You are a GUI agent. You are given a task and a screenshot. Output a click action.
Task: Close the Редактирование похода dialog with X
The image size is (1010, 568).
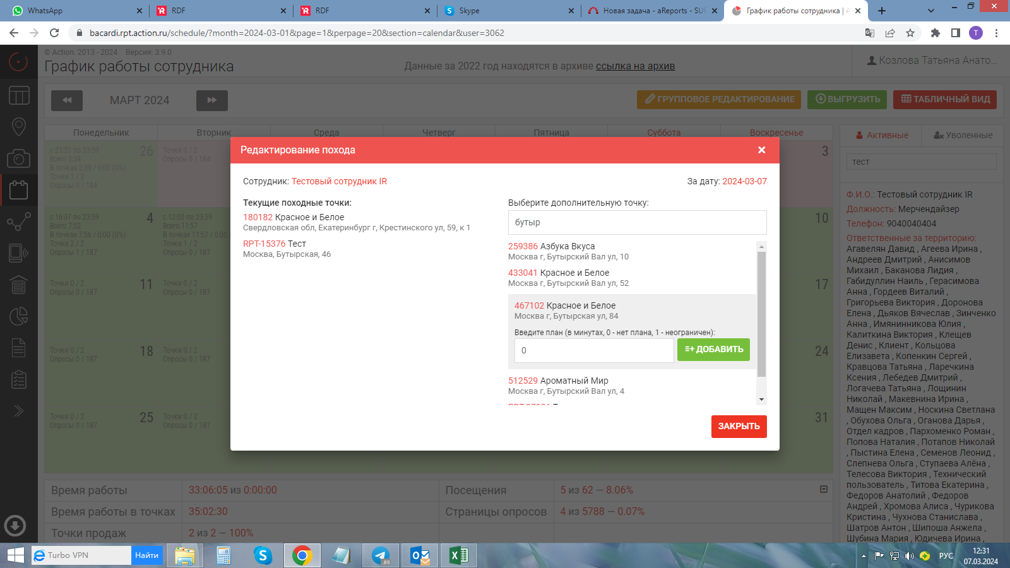762,150
